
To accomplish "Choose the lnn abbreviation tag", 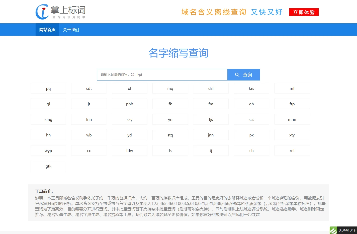I will pos(89,119).
